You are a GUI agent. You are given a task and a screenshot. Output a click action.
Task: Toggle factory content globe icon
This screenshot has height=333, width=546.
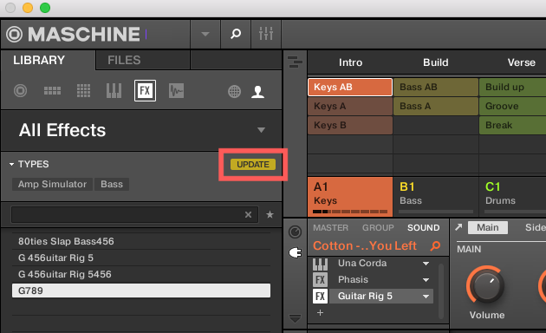point(234,92)
